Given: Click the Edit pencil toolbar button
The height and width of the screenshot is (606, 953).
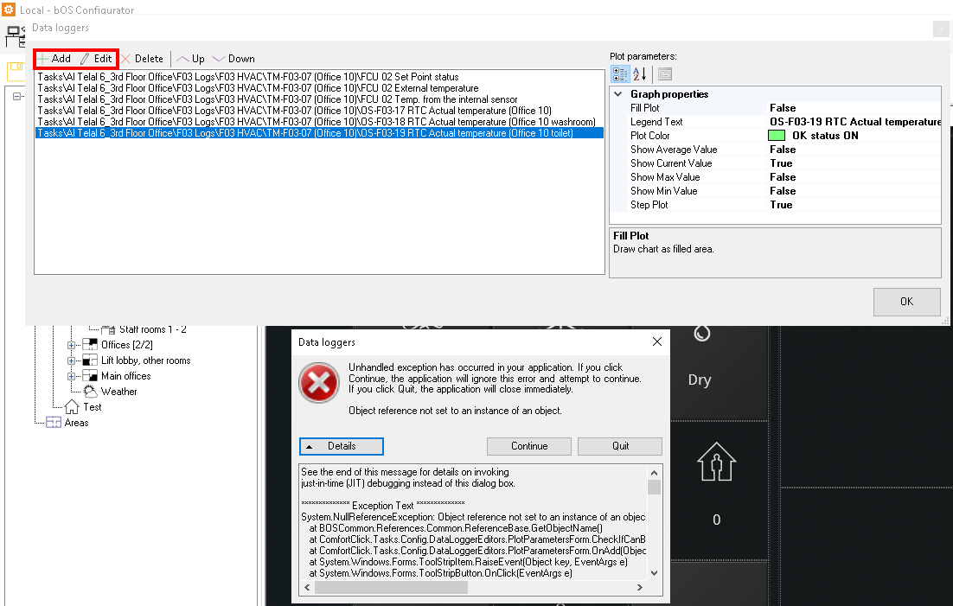Looking at the screenshot, I should click(96, 59).
